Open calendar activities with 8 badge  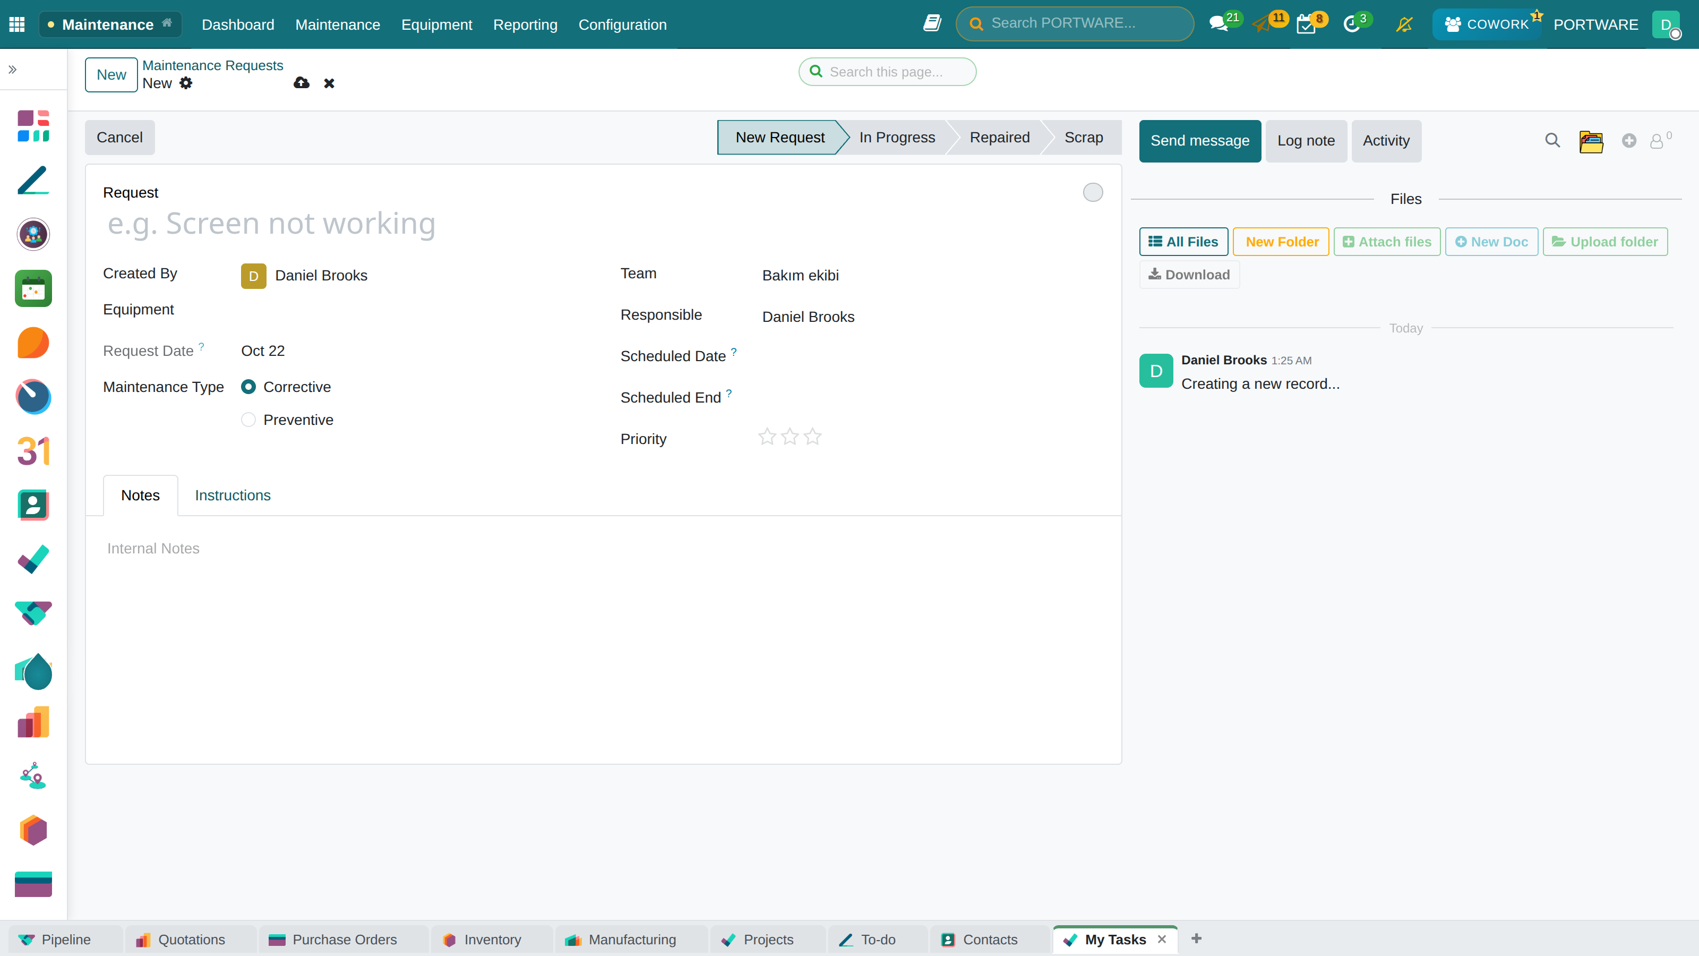coord(1307,24)
